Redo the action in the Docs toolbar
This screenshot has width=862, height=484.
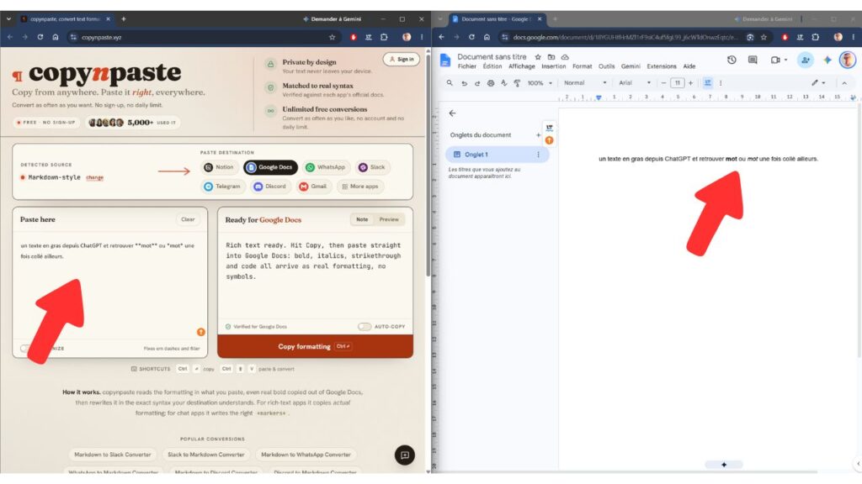tap(477, 83)
